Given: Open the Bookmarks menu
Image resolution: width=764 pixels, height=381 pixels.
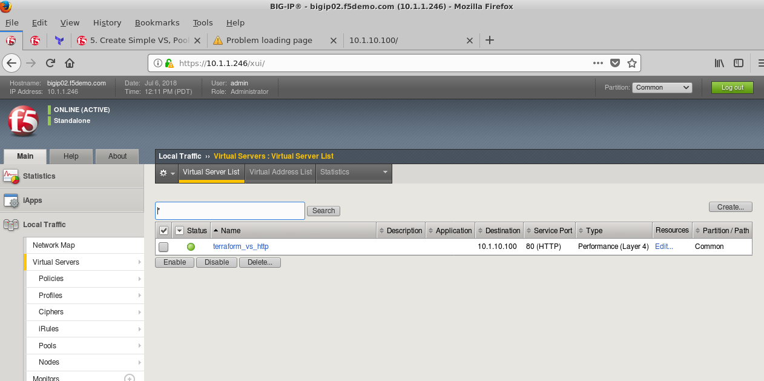Looking at the screenshot, I should click(x=157, y=22).
